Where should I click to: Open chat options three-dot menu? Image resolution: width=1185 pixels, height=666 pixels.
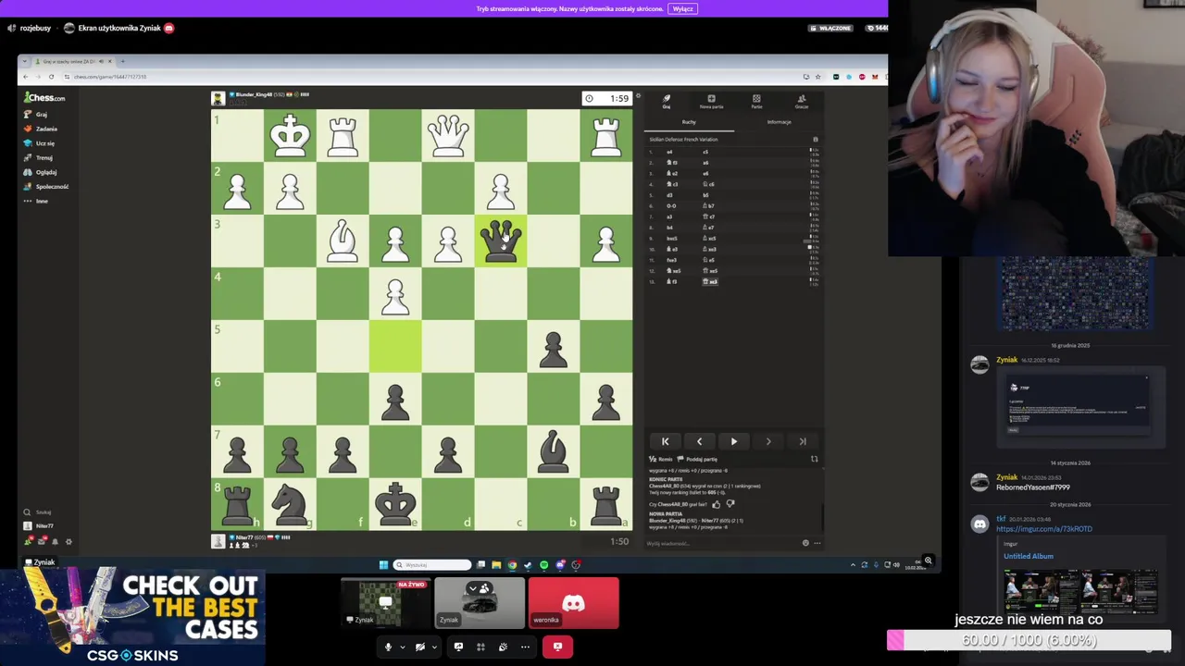coord(817,543)
